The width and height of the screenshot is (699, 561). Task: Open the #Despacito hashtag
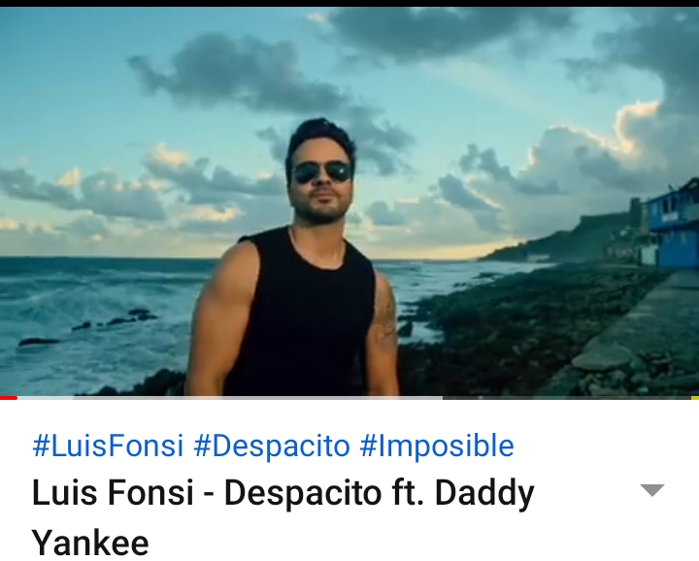[x=272, y=446]
